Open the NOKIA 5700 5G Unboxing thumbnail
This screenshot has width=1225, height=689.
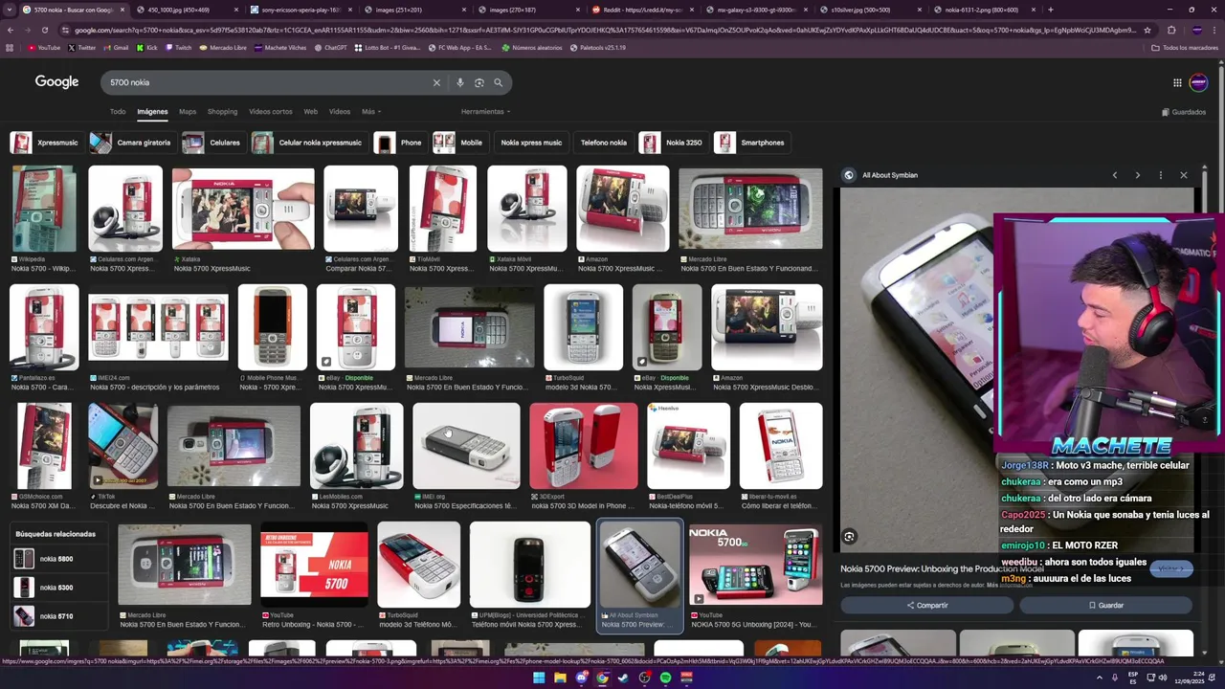coord(755,565)
